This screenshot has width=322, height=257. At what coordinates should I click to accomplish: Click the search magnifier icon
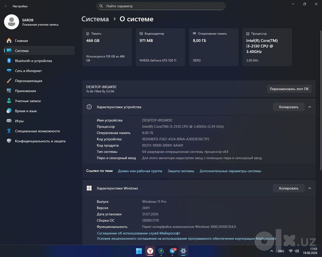(101, 6)
